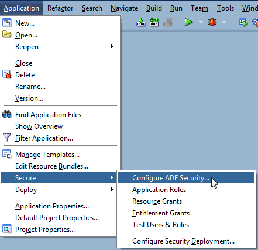Click the green Run play icon

188,22
